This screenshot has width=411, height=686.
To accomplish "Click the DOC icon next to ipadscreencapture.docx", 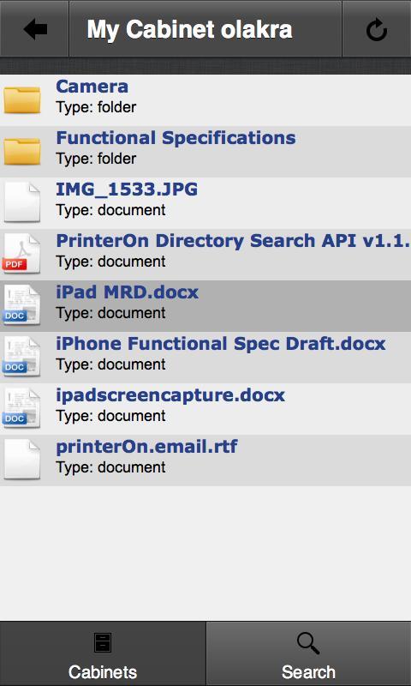I will pos(22,409).
